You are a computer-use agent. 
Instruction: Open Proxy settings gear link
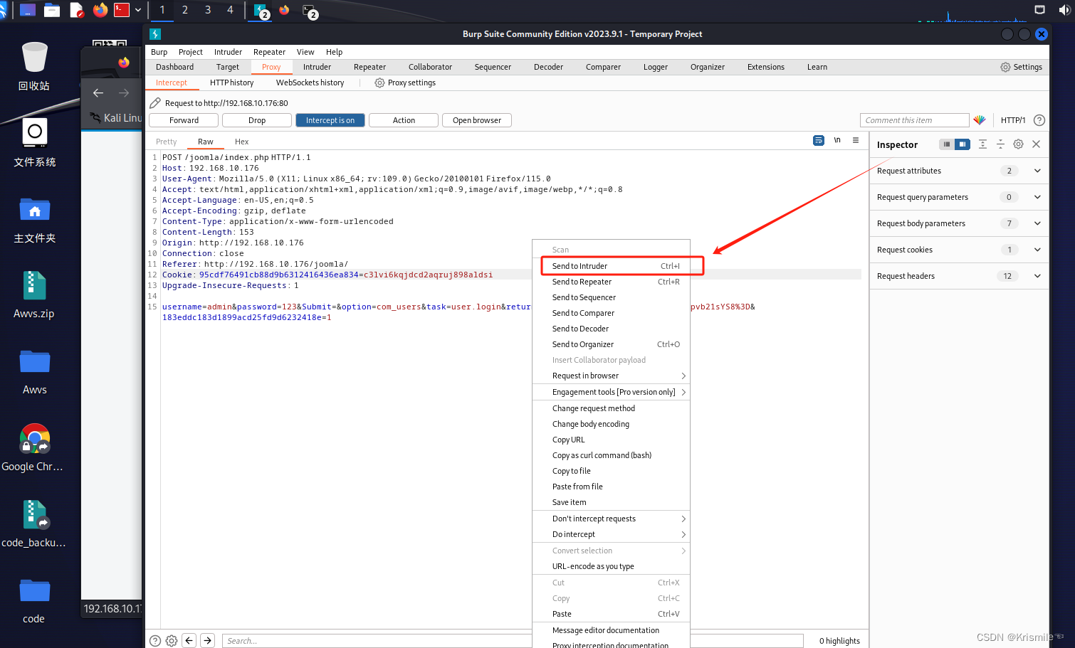(x=405, y=83)
